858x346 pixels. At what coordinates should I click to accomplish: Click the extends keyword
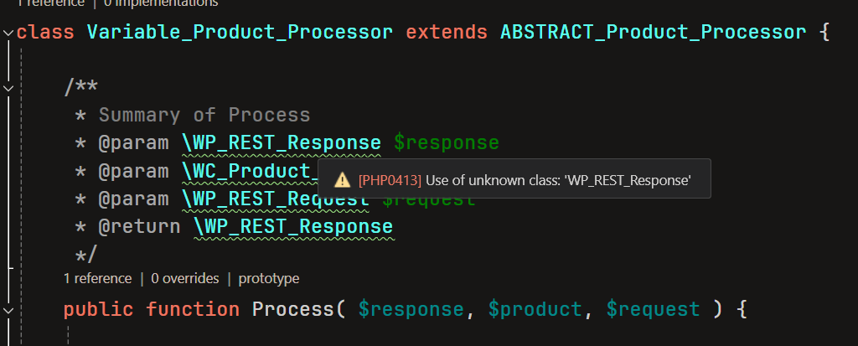447,33
